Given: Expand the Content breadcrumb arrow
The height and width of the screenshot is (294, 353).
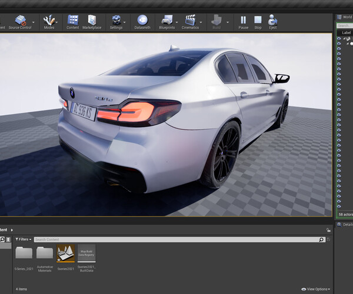Looking at the screenshot, I should [x=12, y=230].
